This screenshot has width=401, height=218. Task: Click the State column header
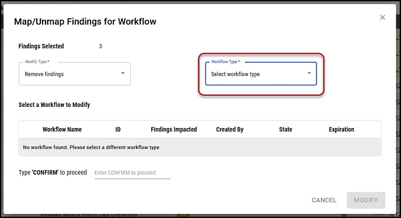pyautogui.click(x=285, y=130)
